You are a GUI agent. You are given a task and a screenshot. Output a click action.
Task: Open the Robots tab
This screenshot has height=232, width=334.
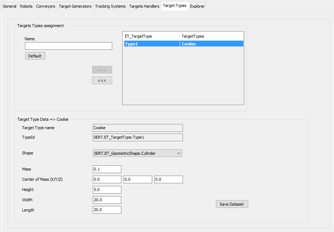(26, 6)
